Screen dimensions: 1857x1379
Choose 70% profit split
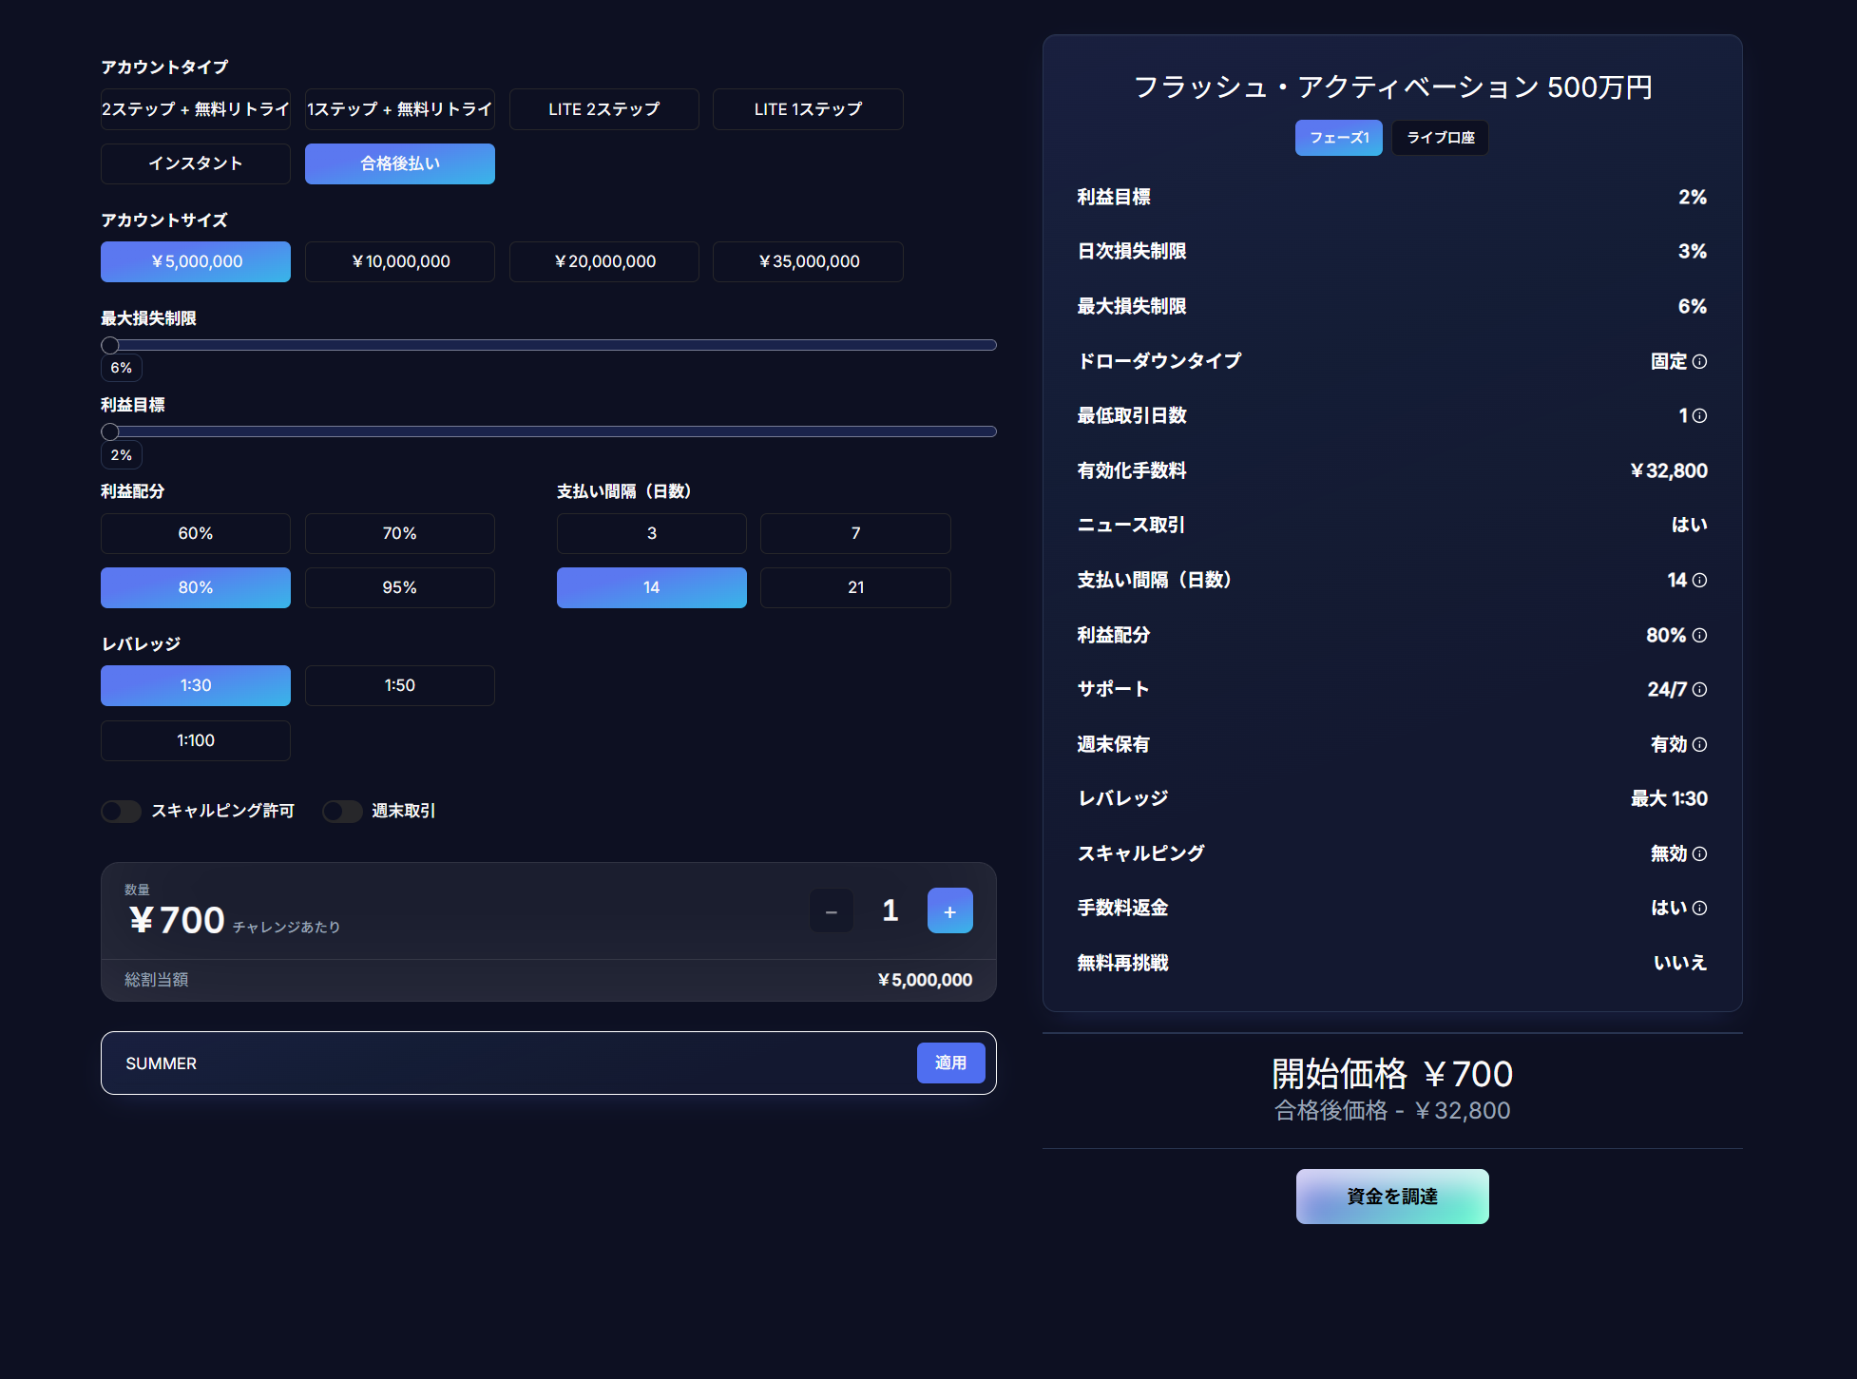coord(399,533)
